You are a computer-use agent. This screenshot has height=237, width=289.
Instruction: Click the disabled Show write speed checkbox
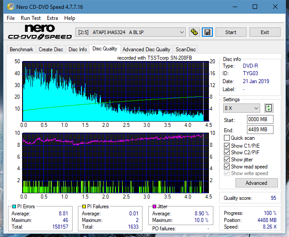(x=227, y=173)
